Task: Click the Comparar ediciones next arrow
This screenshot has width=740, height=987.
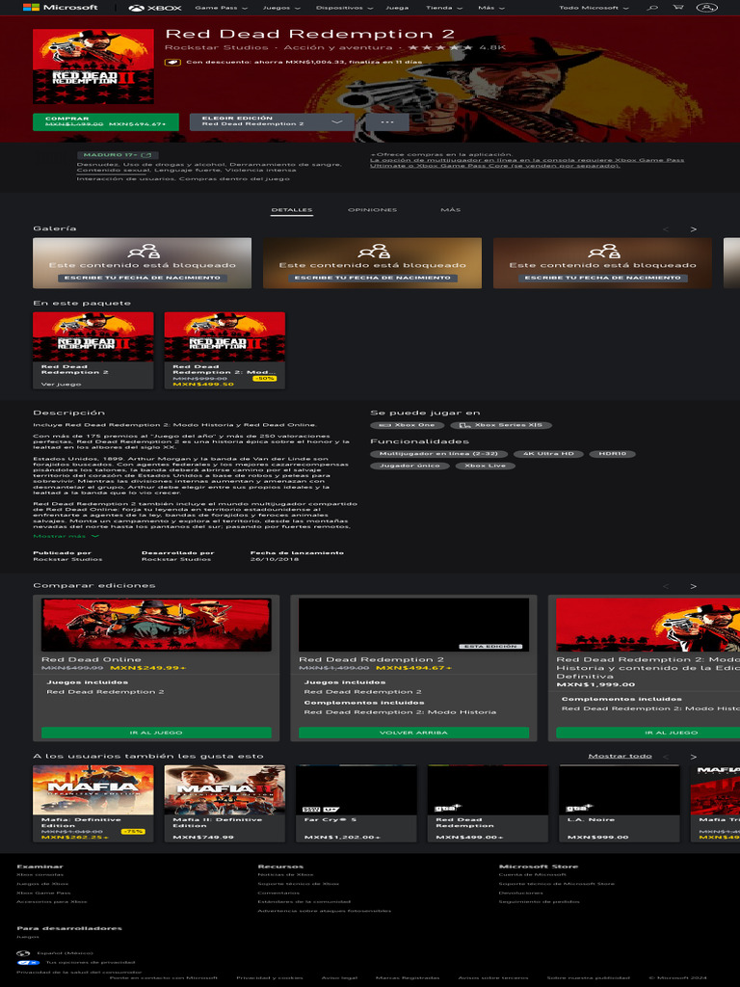Action: point(694,587)
